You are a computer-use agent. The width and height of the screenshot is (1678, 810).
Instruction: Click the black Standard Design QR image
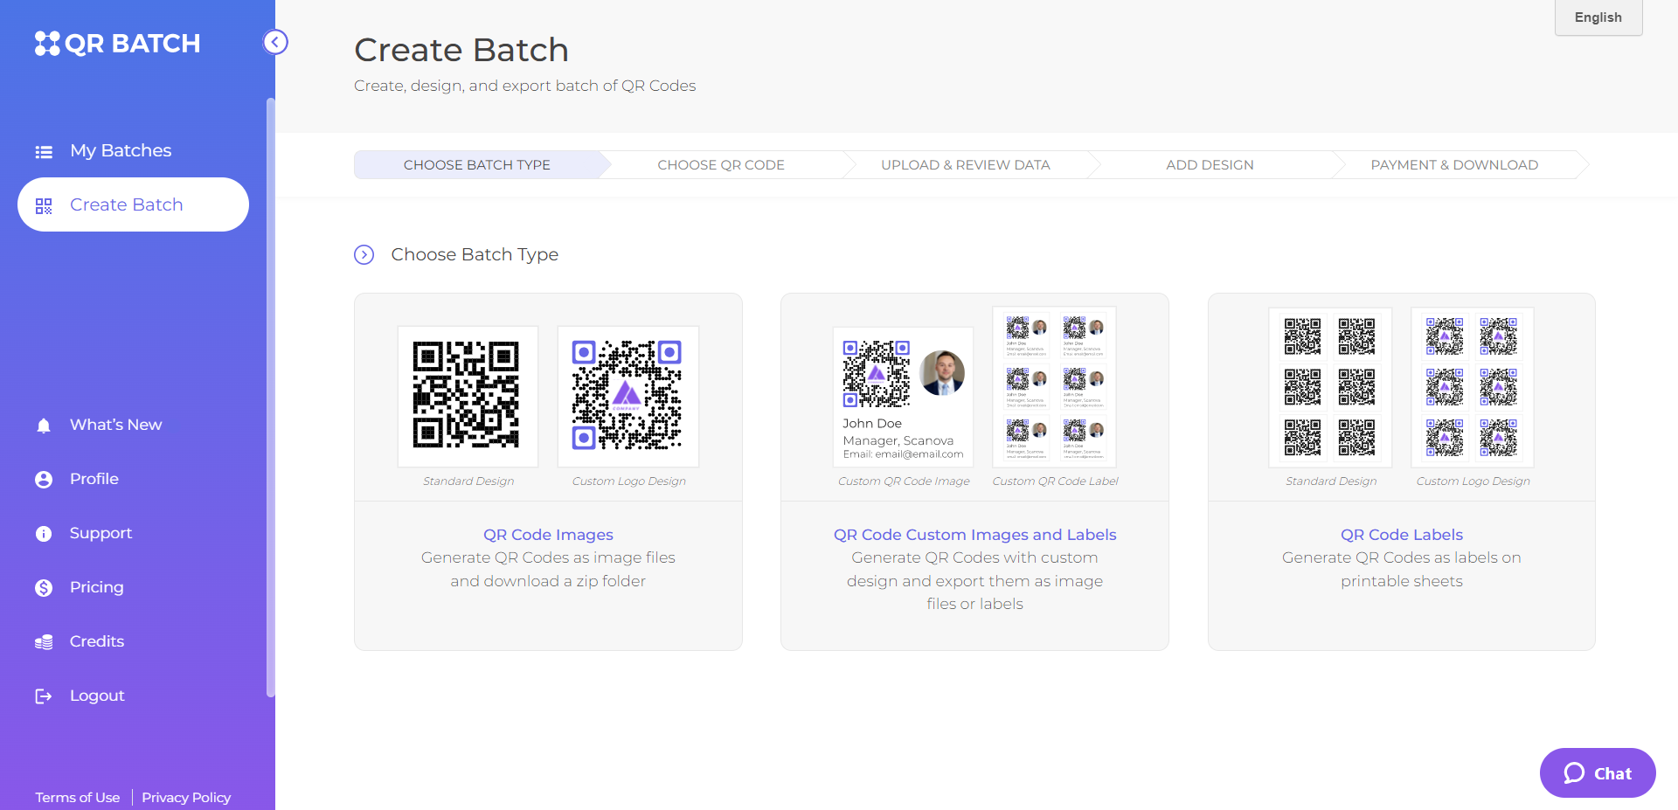(x=468, y=397)
